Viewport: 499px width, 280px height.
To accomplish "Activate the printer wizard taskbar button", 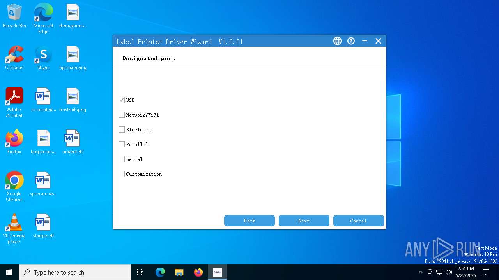I will 218,272.
